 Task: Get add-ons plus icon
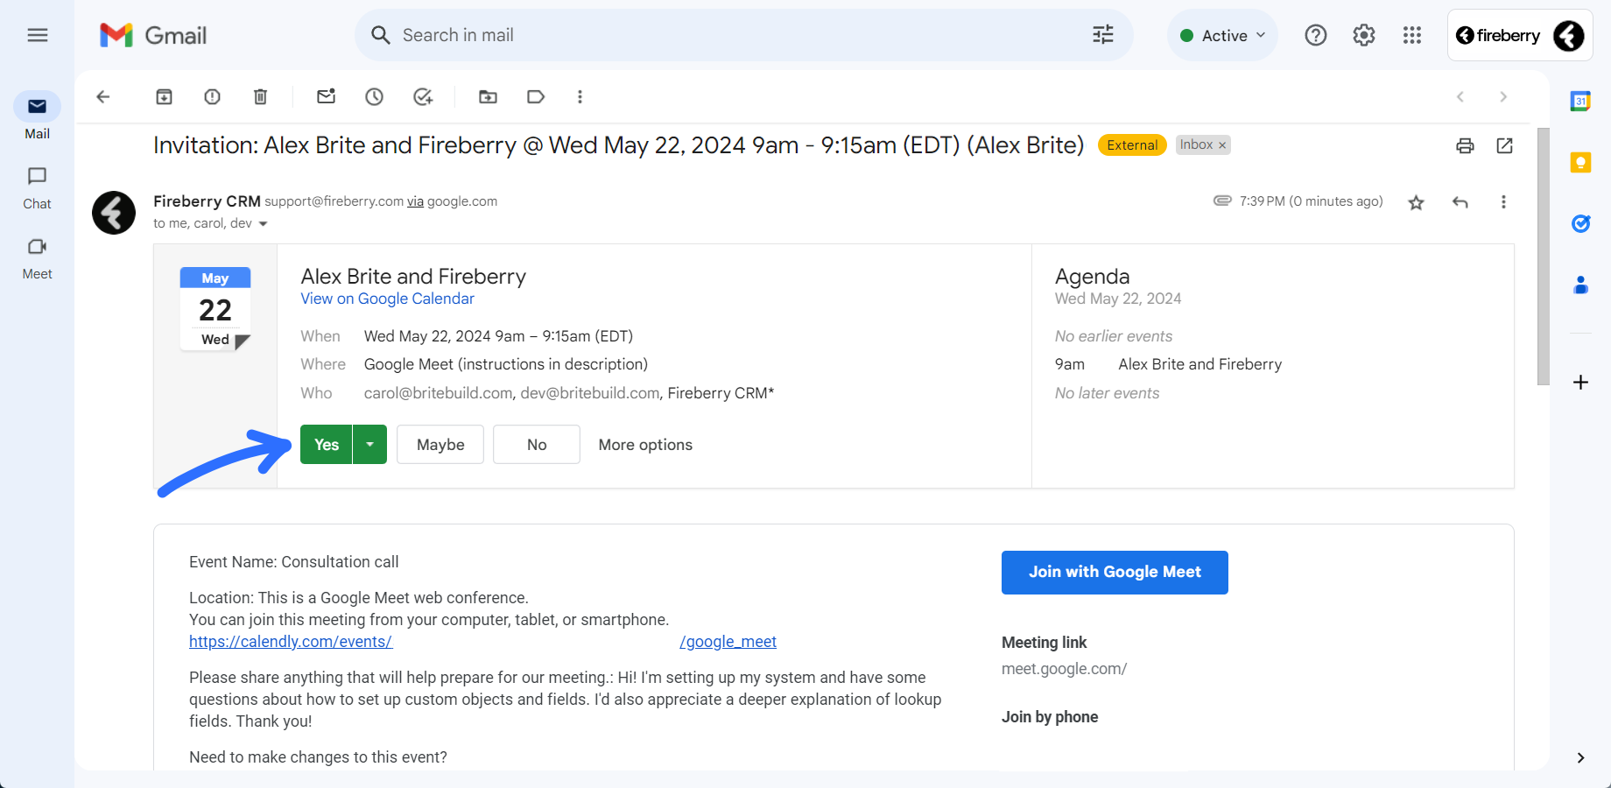(1580, 383)
